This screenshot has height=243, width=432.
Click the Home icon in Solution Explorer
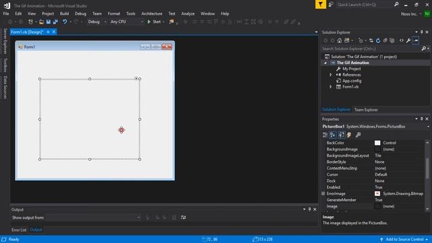click(340, 40)
